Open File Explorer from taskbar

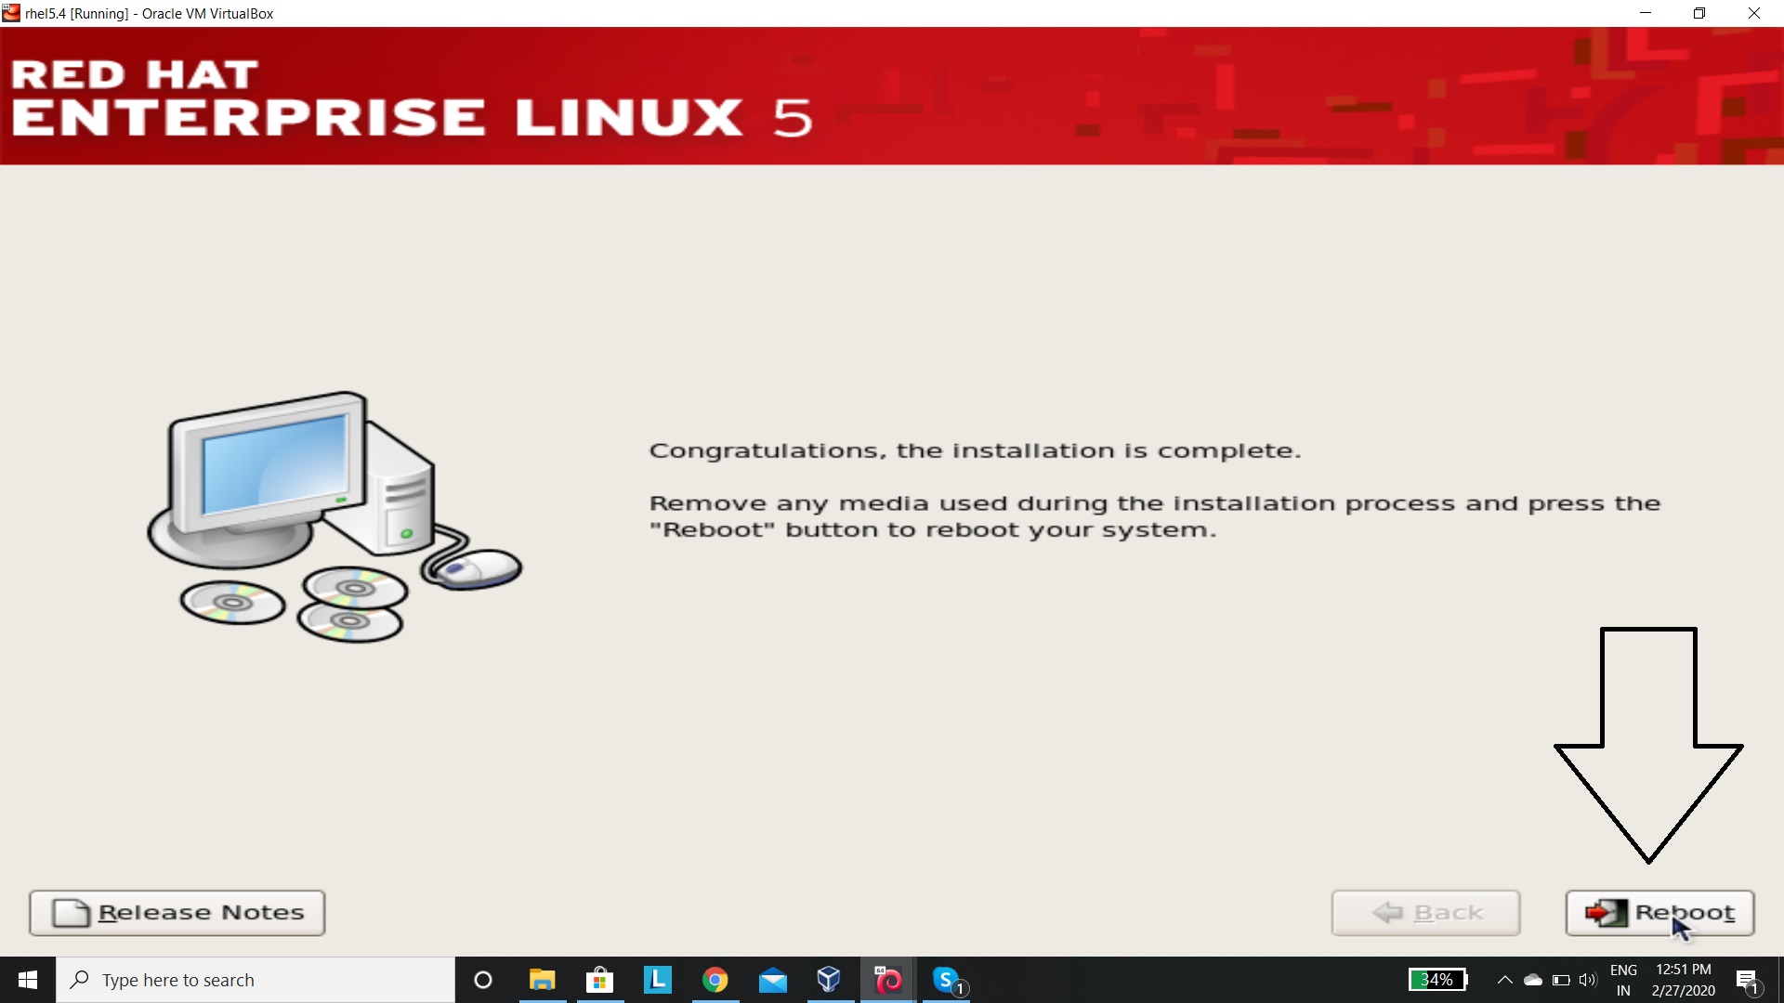pyautogui.click(x=542, y=980)
